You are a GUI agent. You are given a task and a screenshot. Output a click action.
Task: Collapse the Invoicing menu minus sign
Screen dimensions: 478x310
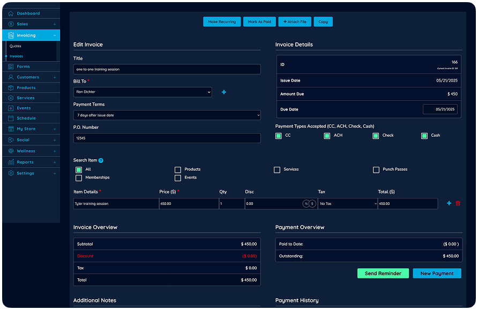[x=55, y=35]
